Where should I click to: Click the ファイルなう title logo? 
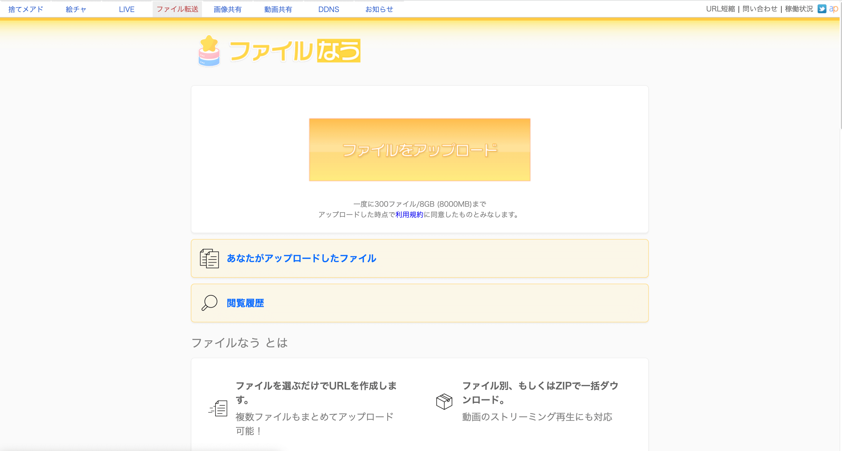[295, 51]
